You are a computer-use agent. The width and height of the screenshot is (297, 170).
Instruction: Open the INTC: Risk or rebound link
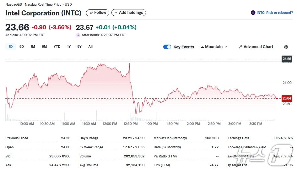[274, 13]
